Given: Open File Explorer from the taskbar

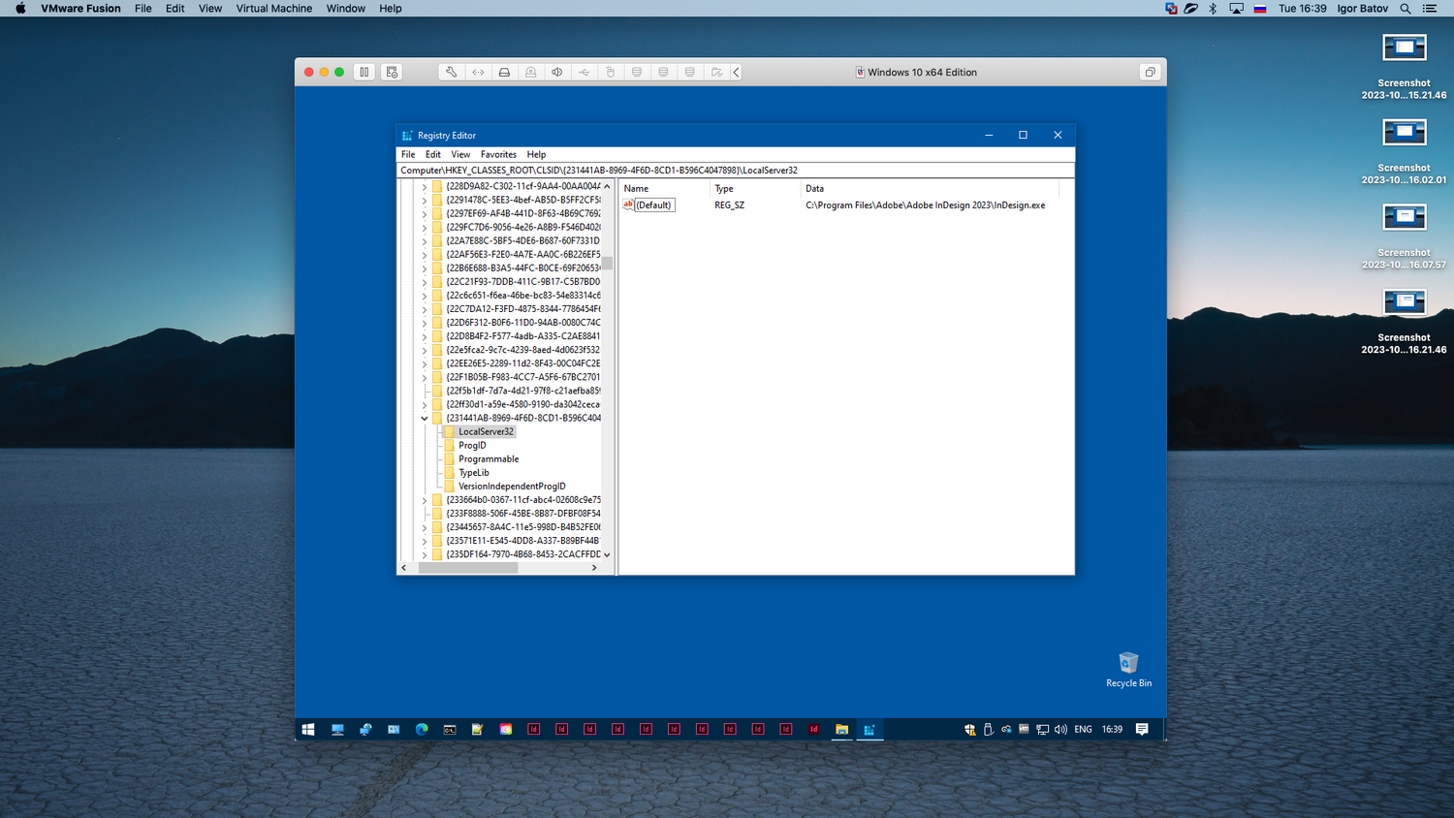Looking at the screenshot, I should click(x=841, y=730).
